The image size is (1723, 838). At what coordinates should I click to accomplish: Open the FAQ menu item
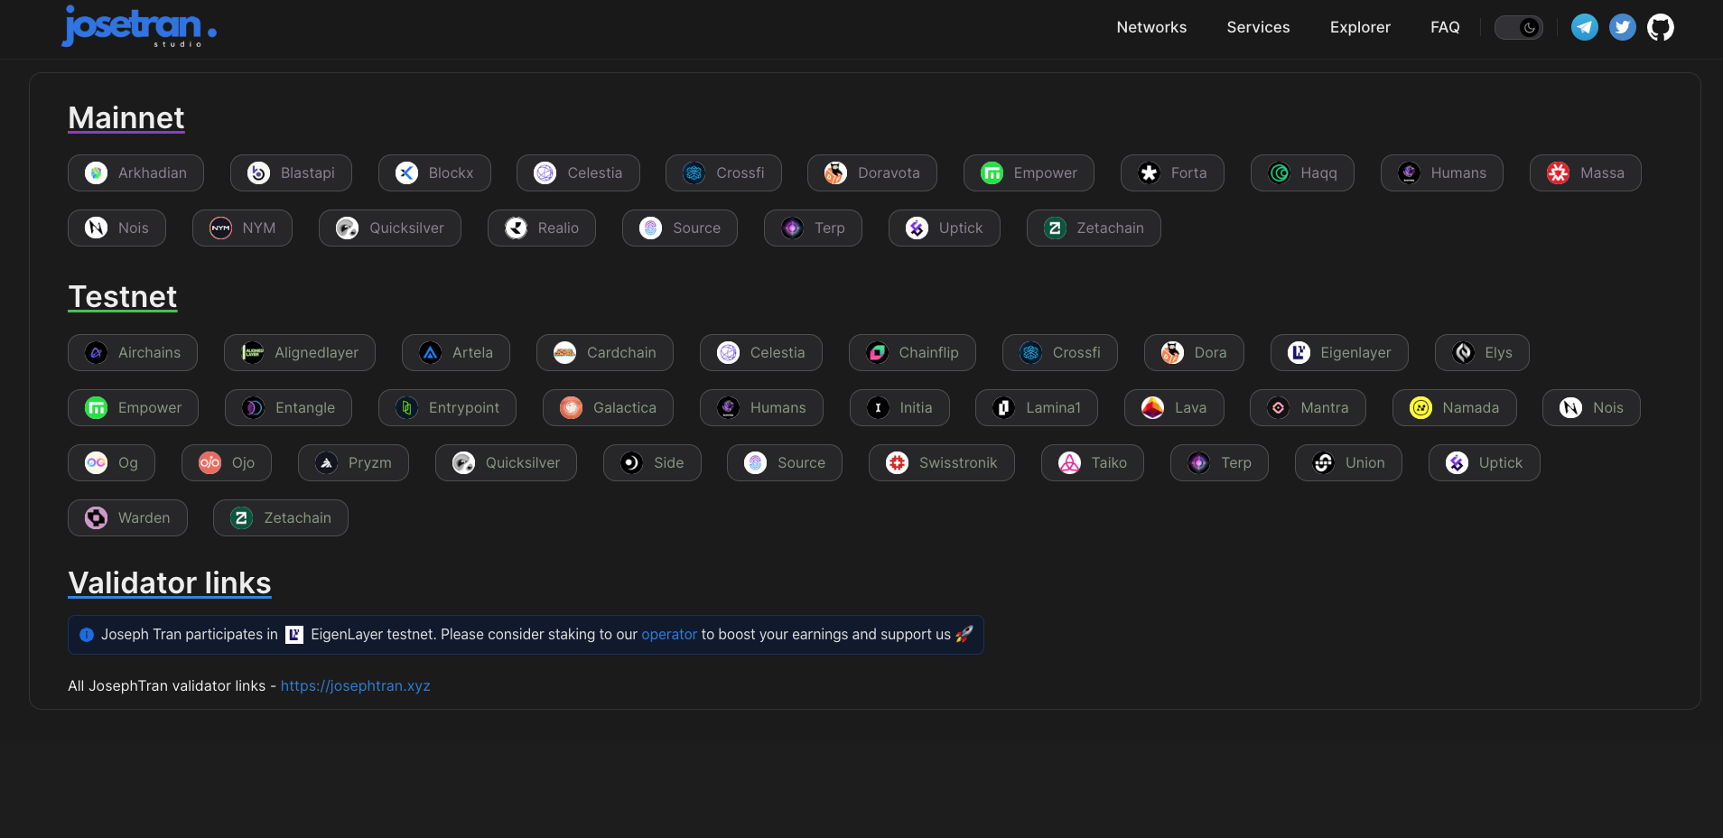coord(1445,27)
